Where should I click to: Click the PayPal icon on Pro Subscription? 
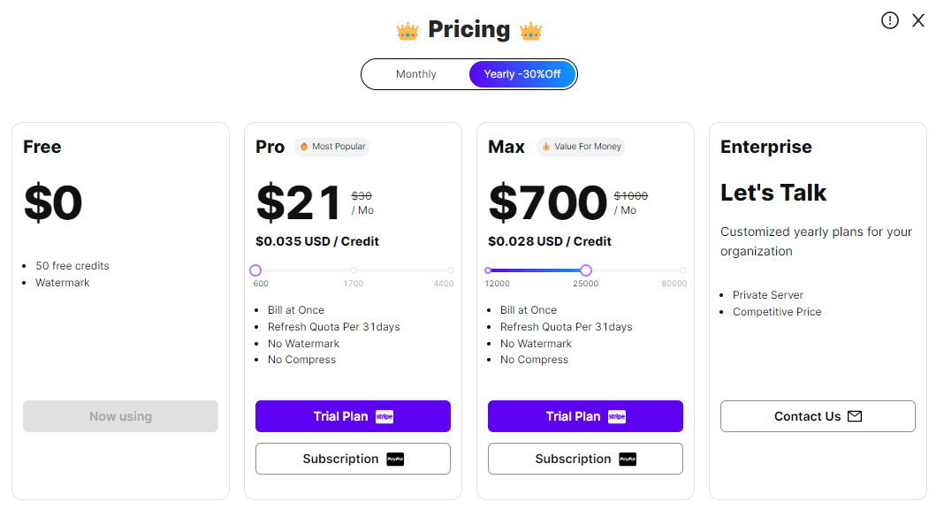click(x=395, y=460)
